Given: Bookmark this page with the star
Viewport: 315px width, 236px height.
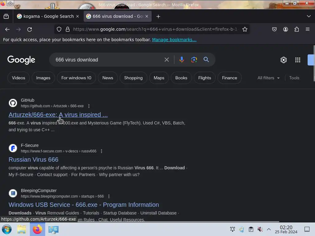Looking at the screenshot, I should pyautogui.click(x=245, y=29).
